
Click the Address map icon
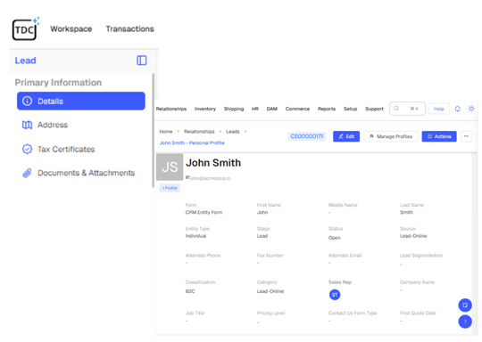pyautogui.click(x=27, y=125)
